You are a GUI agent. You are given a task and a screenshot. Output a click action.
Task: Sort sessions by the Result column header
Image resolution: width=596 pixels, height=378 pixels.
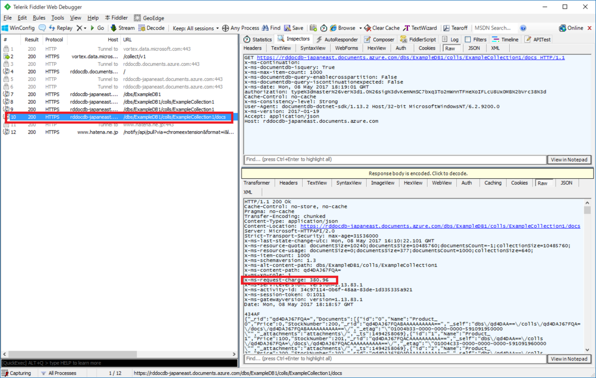[31, 40]
